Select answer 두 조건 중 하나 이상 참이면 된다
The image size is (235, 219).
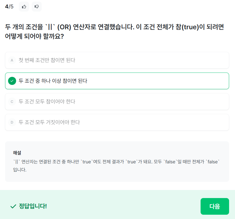click(x=53, y=81)
